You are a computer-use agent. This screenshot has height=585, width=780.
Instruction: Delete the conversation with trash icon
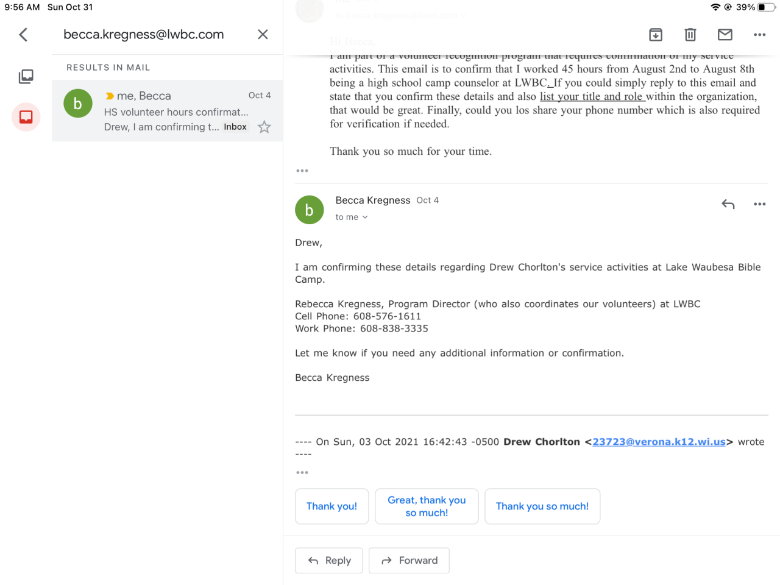[690, 35]
